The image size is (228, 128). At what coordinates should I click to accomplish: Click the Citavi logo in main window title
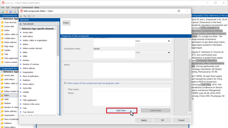(x=3, y=3)
